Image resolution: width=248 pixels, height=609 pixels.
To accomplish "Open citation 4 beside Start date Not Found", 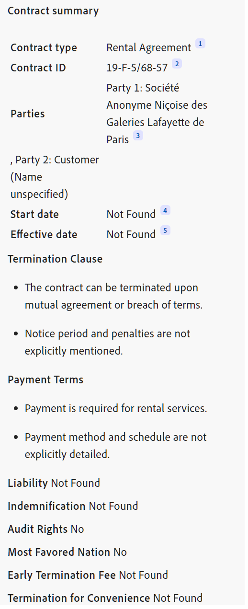I will point(165,211).
